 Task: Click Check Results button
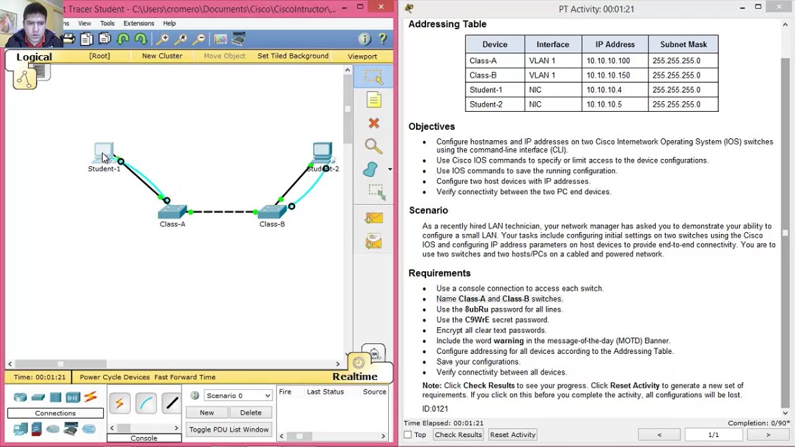click(x=458, y=435)
